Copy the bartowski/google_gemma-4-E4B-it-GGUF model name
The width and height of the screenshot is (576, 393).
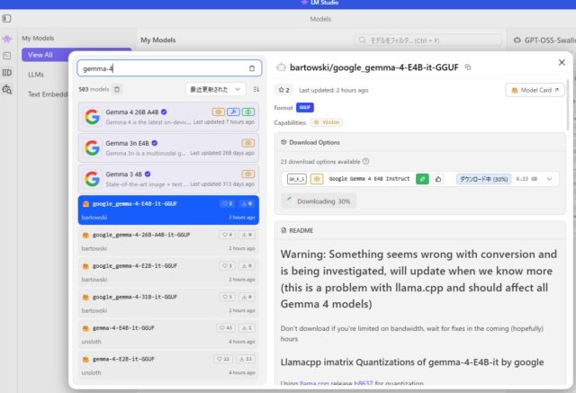click(468, 67)
